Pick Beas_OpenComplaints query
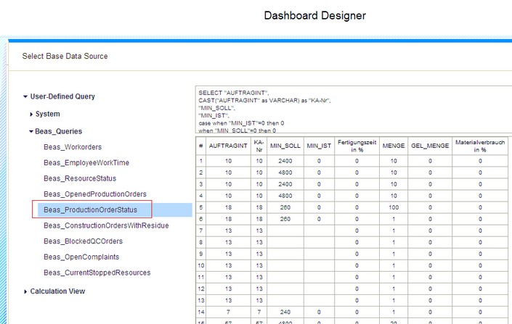 point(81,257)
